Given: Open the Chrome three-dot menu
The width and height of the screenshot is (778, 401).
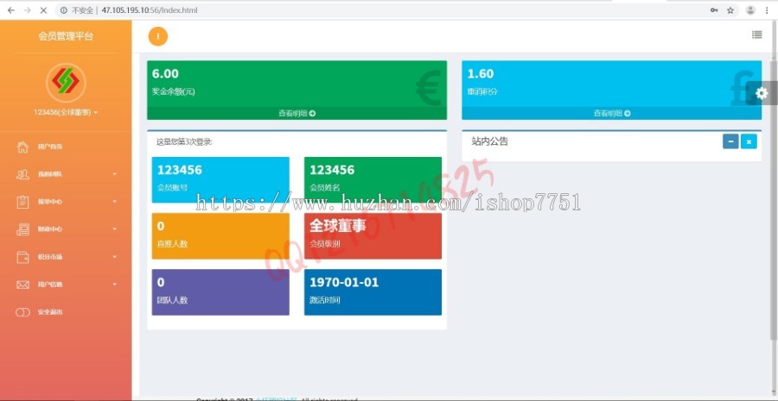Looking at the screenshot, I should point(767,9).
